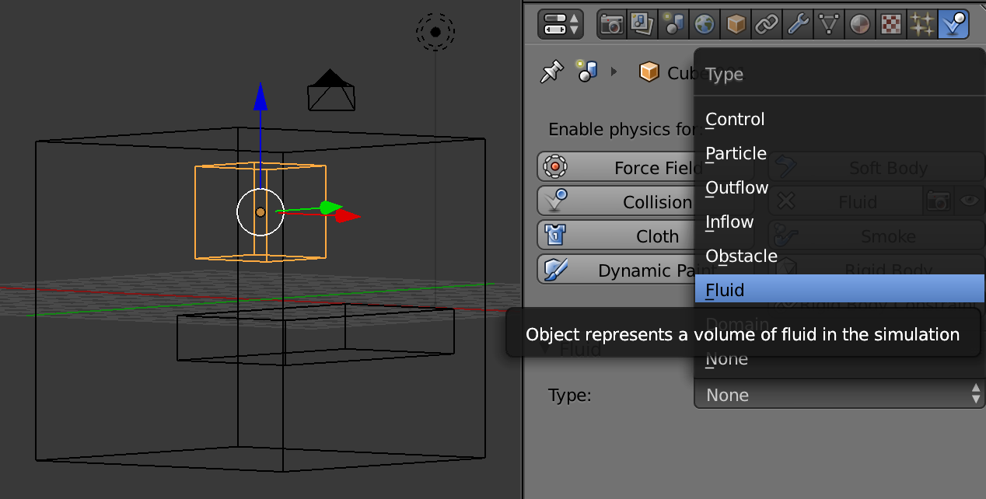The image size is (986, 499).
Task: Choose highlighted Fluid in Type menu
Action: click(x=839, y=290)
